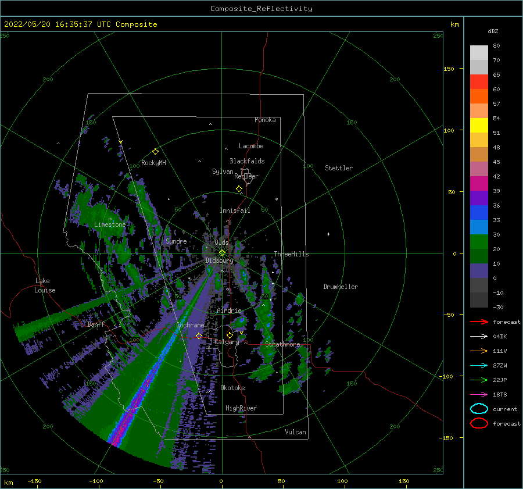Click the Calgary city label

[227, 342]
